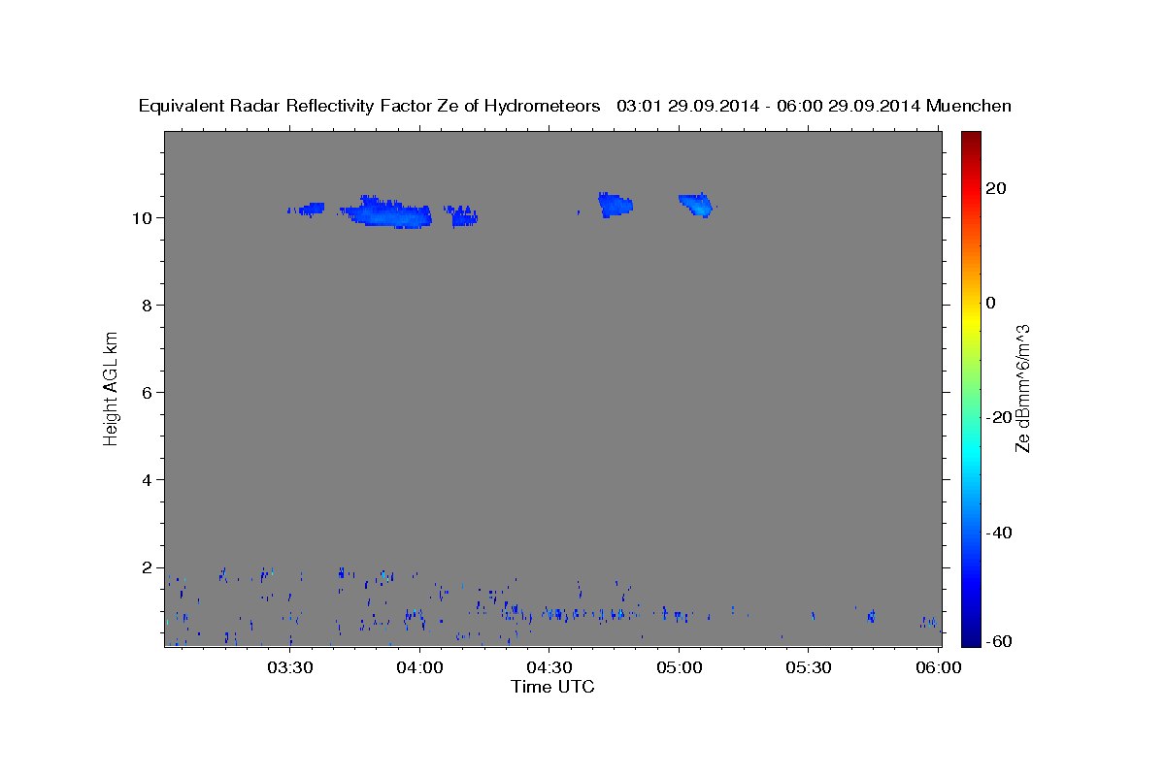1165x776 pixels.
Task: Click the '04:30' time tick label
Action: point(549,668)
